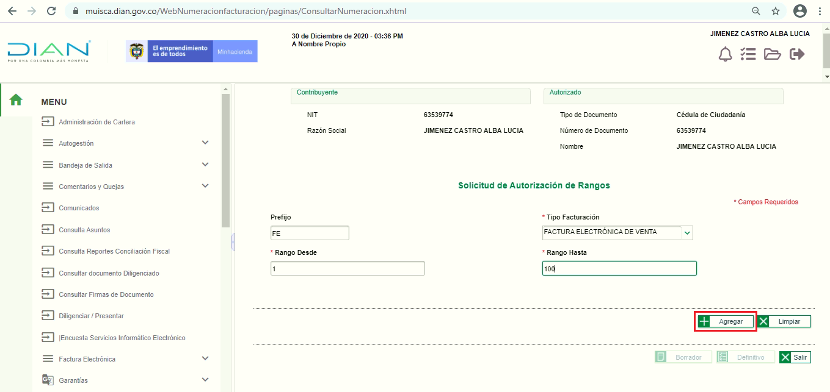The image size is (830, 392).
Task: Click the logout exit arrow icon
Action: 797,54
